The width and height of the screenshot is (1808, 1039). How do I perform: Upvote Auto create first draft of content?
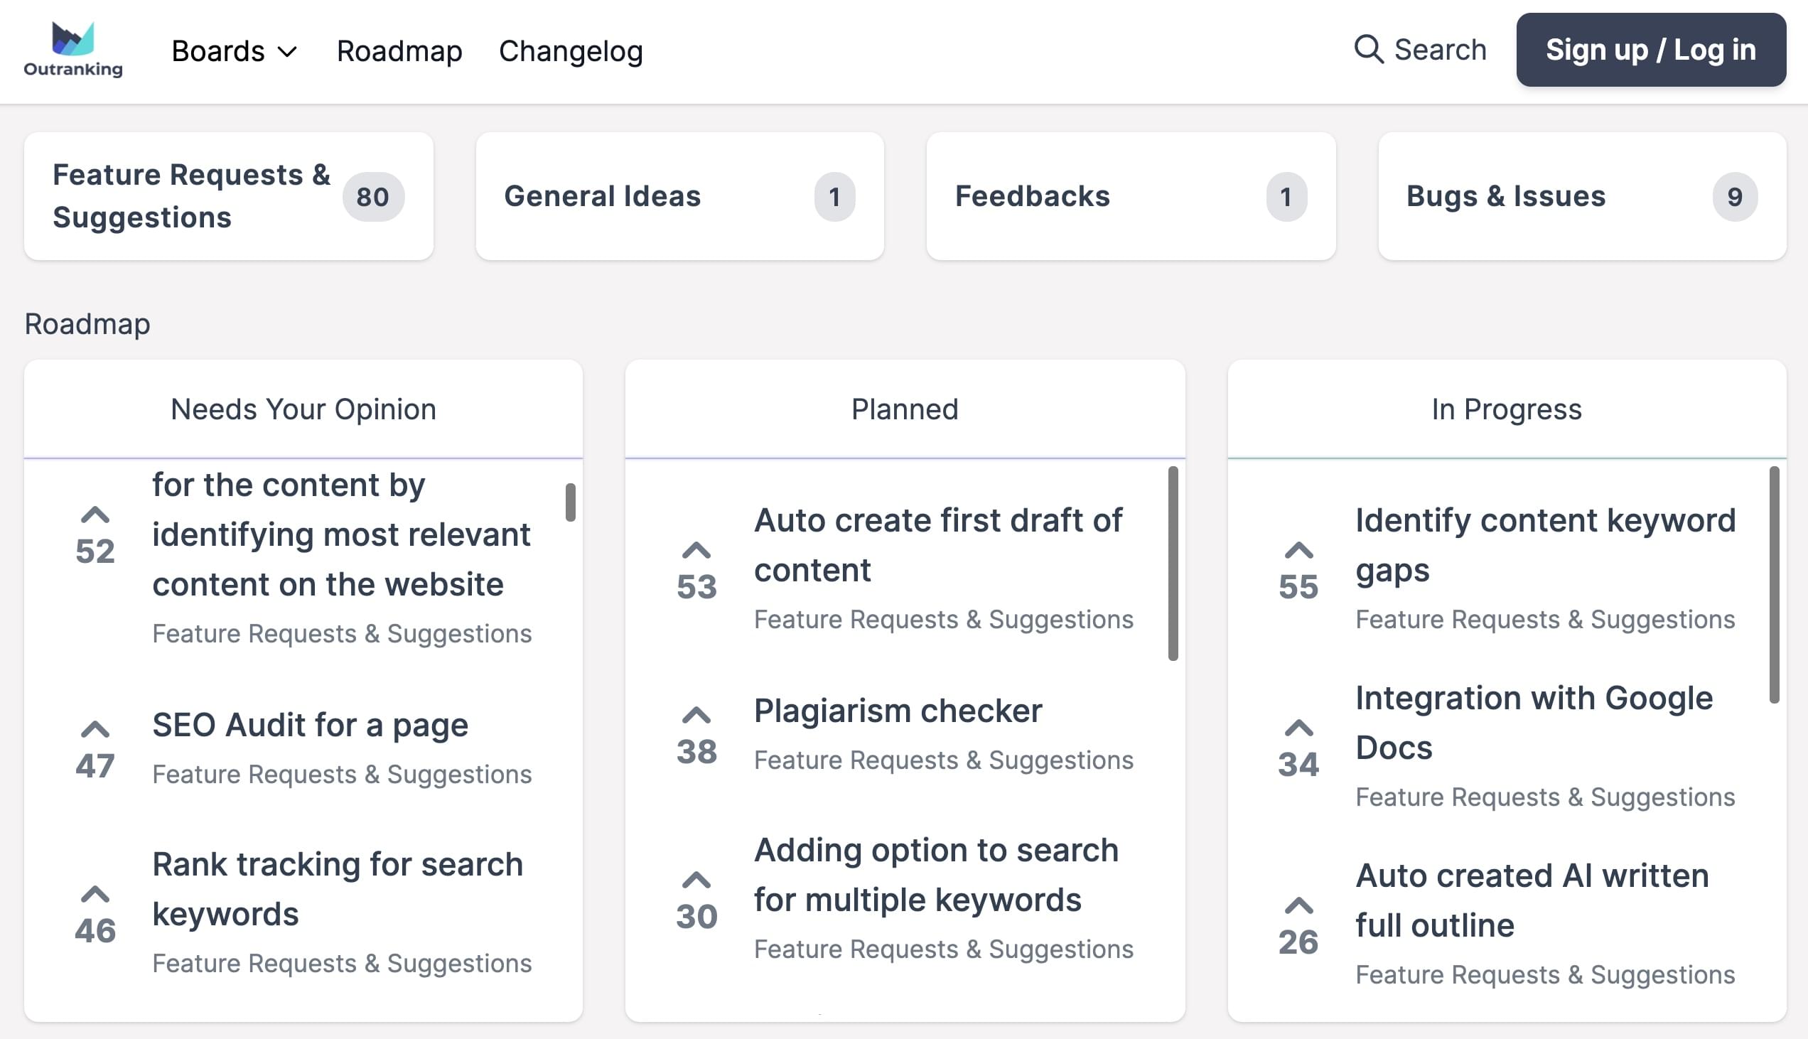coord(696,551)
